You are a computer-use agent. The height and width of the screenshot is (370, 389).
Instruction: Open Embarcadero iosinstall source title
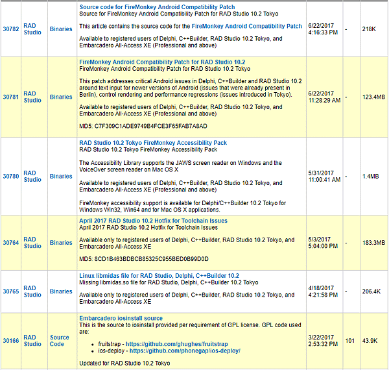pyautogui.click(x=121, y=318)
